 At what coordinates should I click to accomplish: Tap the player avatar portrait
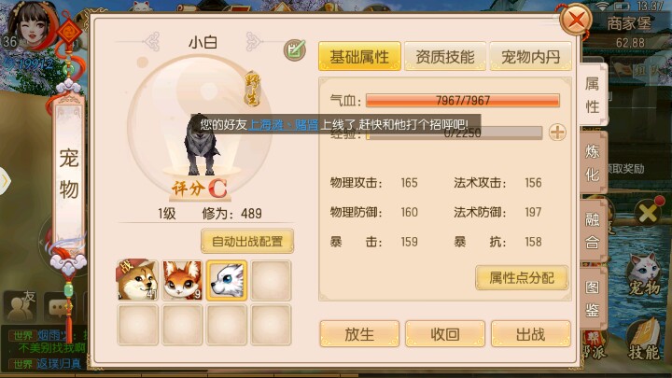31,26
